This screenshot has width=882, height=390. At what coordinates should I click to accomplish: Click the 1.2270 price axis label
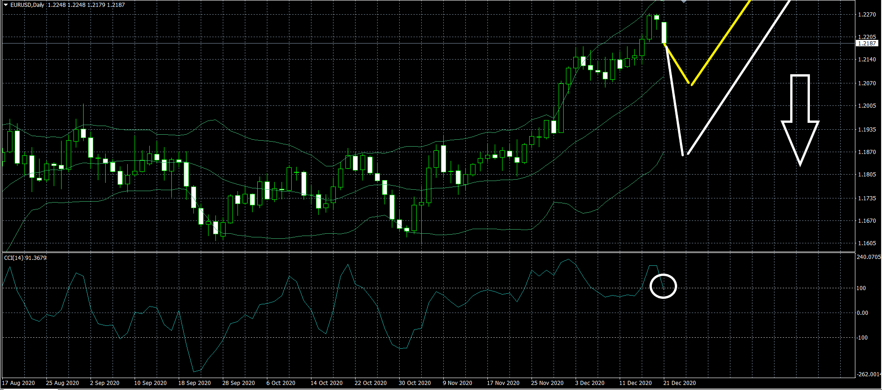pos(867,15)
